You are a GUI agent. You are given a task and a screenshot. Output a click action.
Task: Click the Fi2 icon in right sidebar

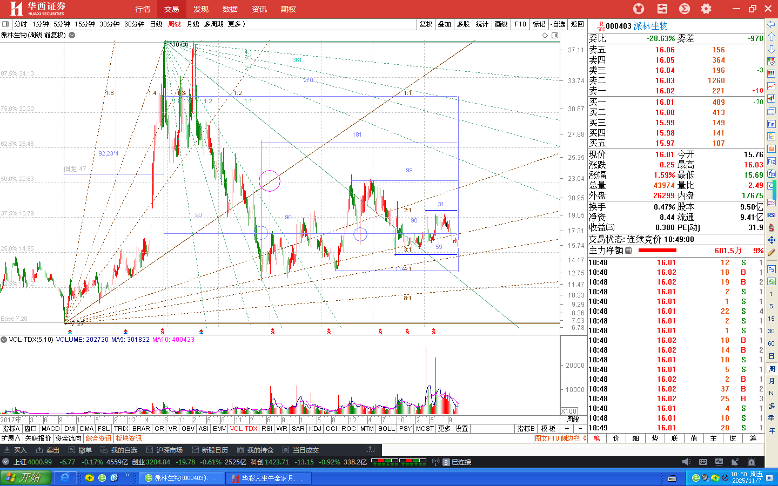pos(772,161)
